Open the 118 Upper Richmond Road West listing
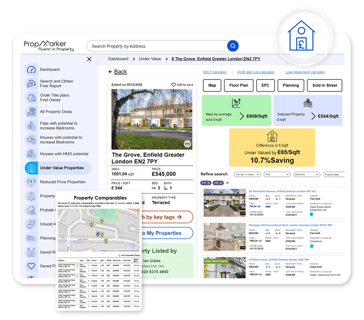Image resolution: width=364 pixels, height=320 pixels. [290, 225]
